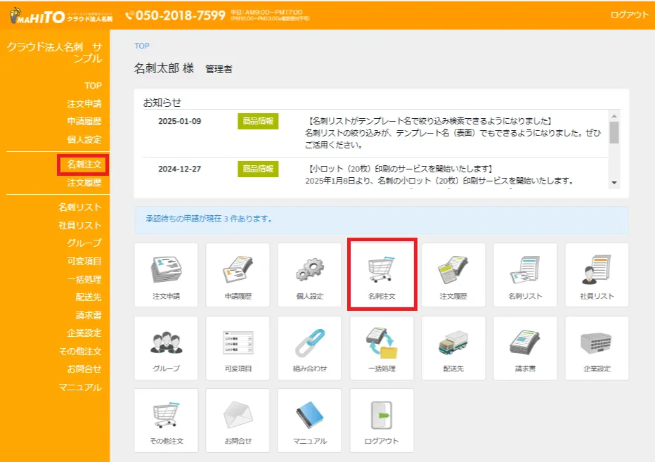Open the 個人設定 personal settings gear icon
655x462 pixels.
tap(309, 274)
